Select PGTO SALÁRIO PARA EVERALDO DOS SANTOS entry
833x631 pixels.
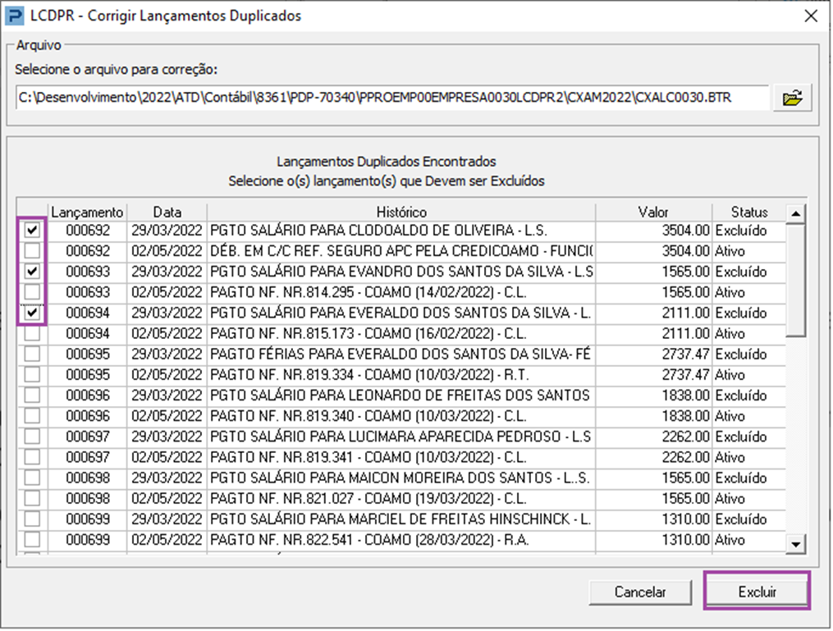401,313
